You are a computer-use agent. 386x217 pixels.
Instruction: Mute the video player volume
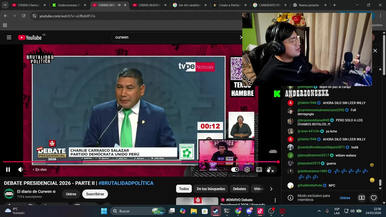(x=21, y=170)
